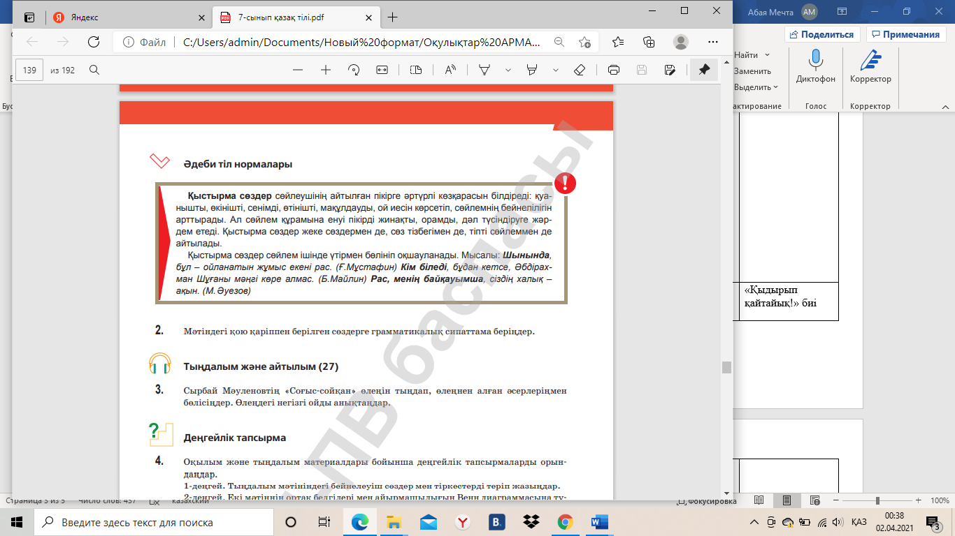Click the PDF Save icon
The height and width of the screenshot is (536, 955).
[642, 70]
